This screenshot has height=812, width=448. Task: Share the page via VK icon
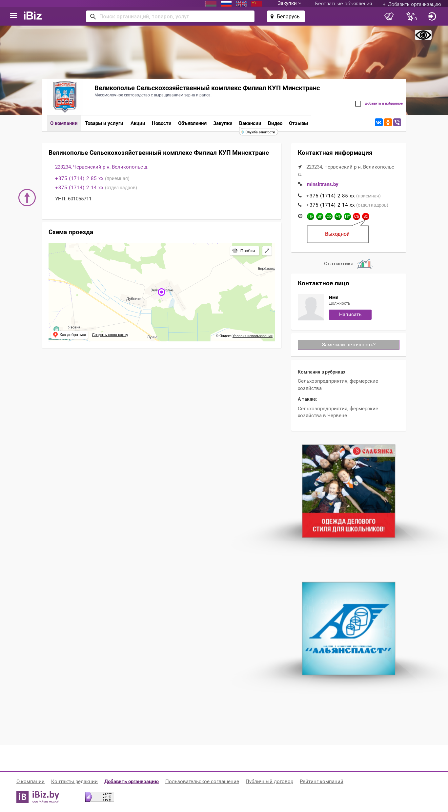click(x=379, y=122)
